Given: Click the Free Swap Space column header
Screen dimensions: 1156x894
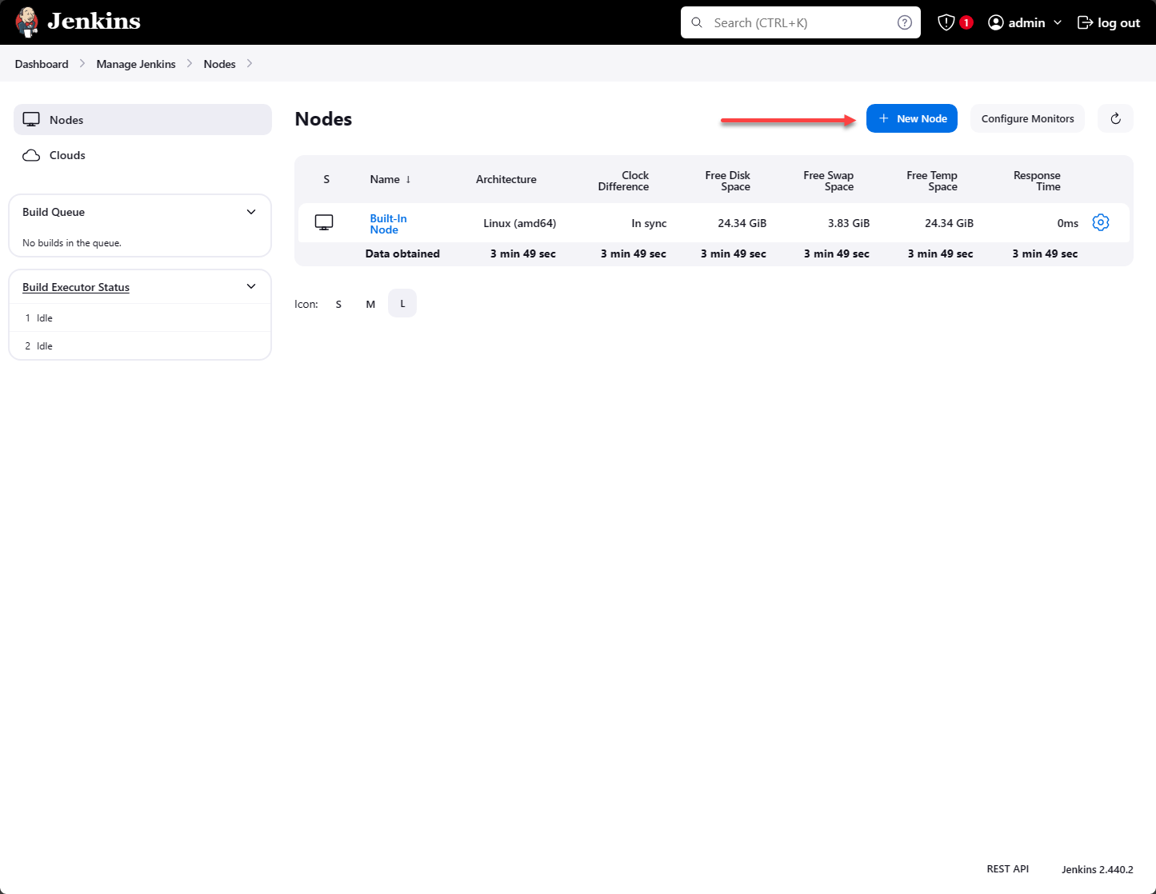Looking at the screenshot, I should point(829,181).
